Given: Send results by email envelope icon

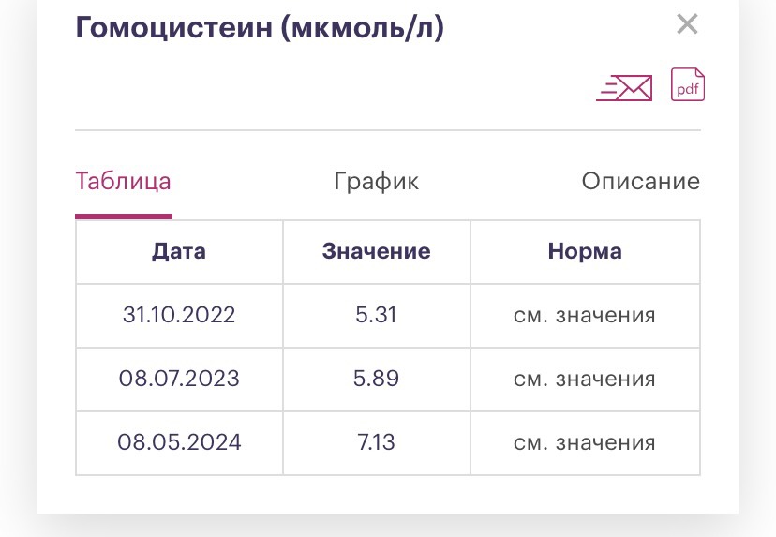Looking at the screenshot, I should click(x=624, y=87).
